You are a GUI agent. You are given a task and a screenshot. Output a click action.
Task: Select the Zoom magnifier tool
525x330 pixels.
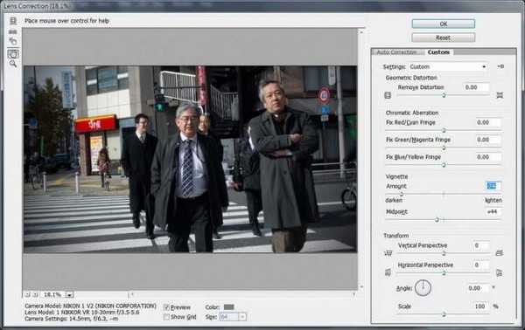point(13,64)
